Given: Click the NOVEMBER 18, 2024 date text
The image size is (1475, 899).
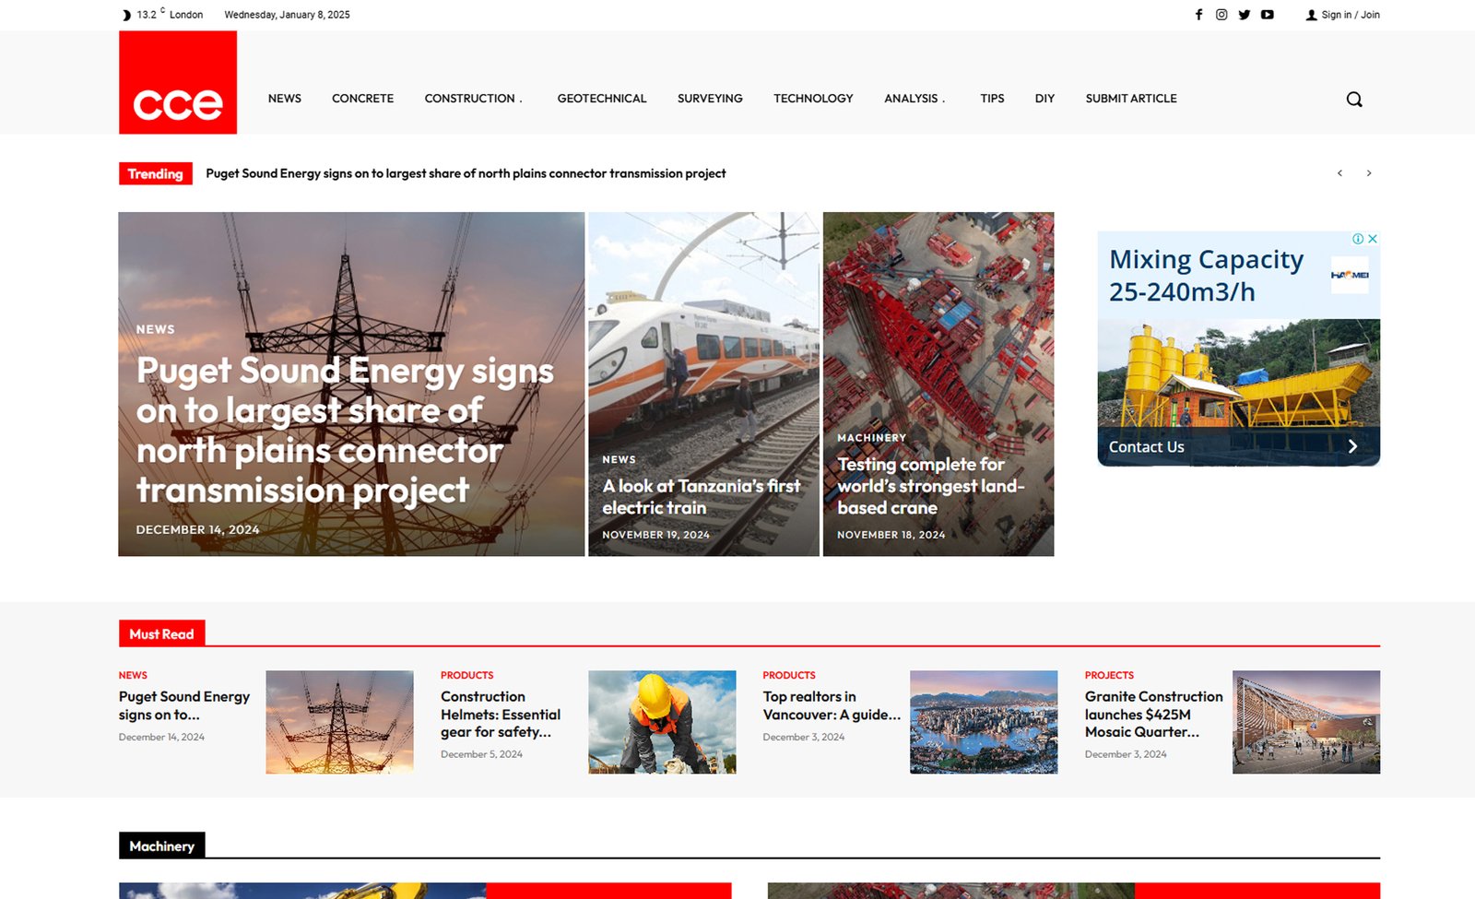Looking at the screenshot, I should coord(891,535).
